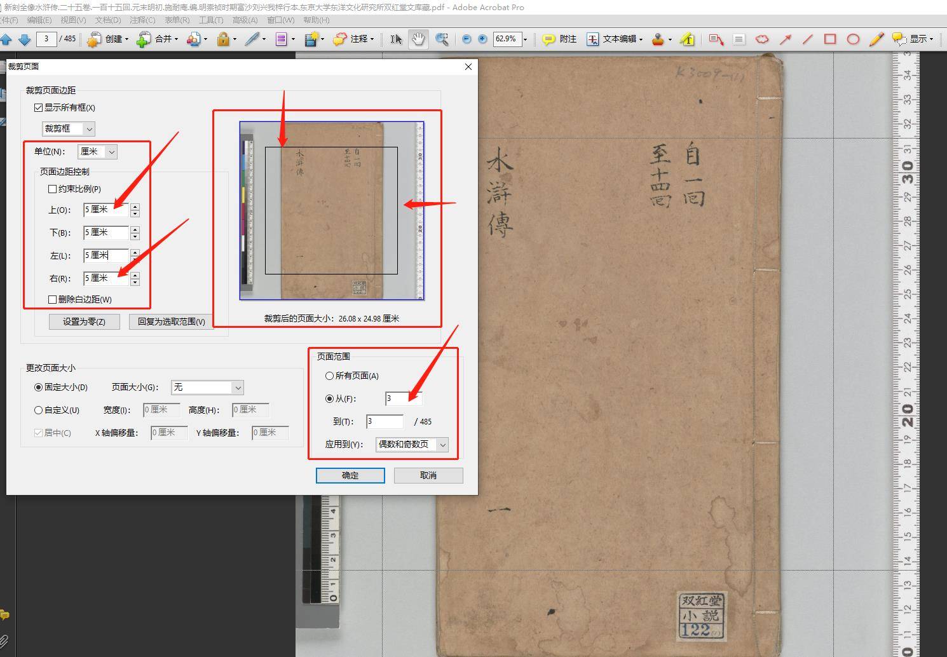Viewport: 947px width, 657px height.
Task: Open the 单位 units dropdown
Action: point(97,152)
